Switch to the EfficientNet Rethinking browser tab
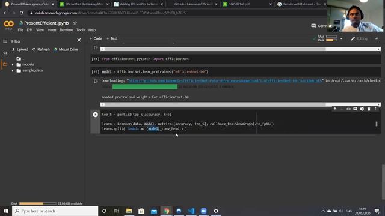 pyautogui.click(x=84, y=4)
